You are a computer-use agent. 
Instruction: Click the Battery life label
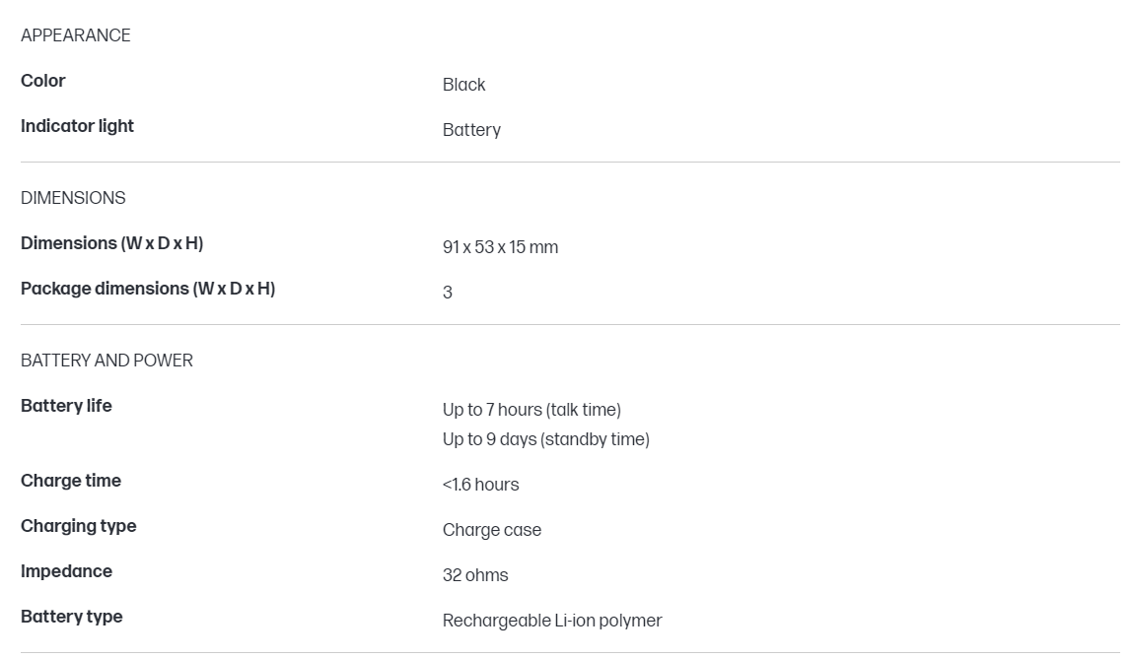(66, 406)
